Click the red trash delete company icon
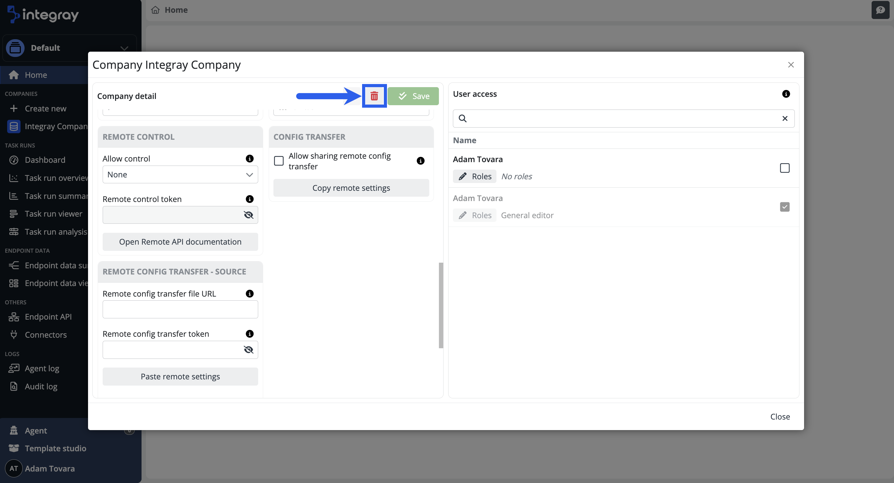The image size is (894, 483). (374, 96)
